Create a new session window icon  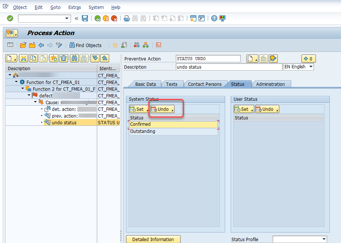[193, 18]
